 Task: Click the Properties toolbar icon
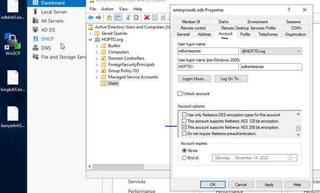[x=155, y=17]
